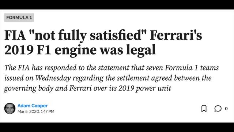Open the FORMULA 1 category tag
Image resolution: width=234 pixels, height=132 pixels.
point(19,18)
